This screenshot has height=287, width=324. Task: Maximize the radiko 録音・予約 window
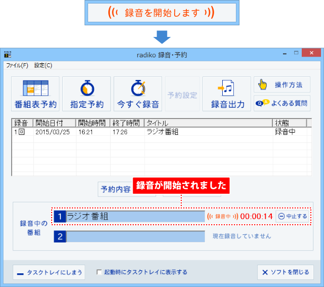tap(296, 53)
